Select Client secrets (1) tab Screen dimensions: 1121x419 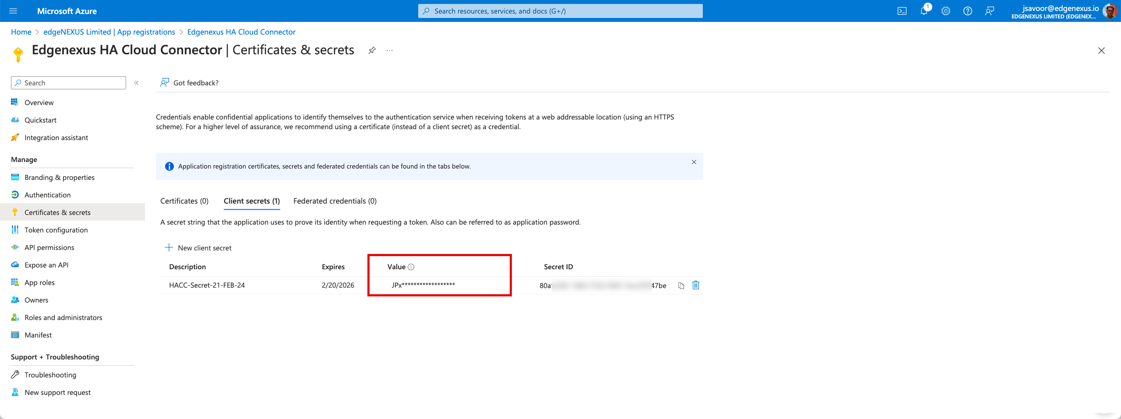coord(252,201)
